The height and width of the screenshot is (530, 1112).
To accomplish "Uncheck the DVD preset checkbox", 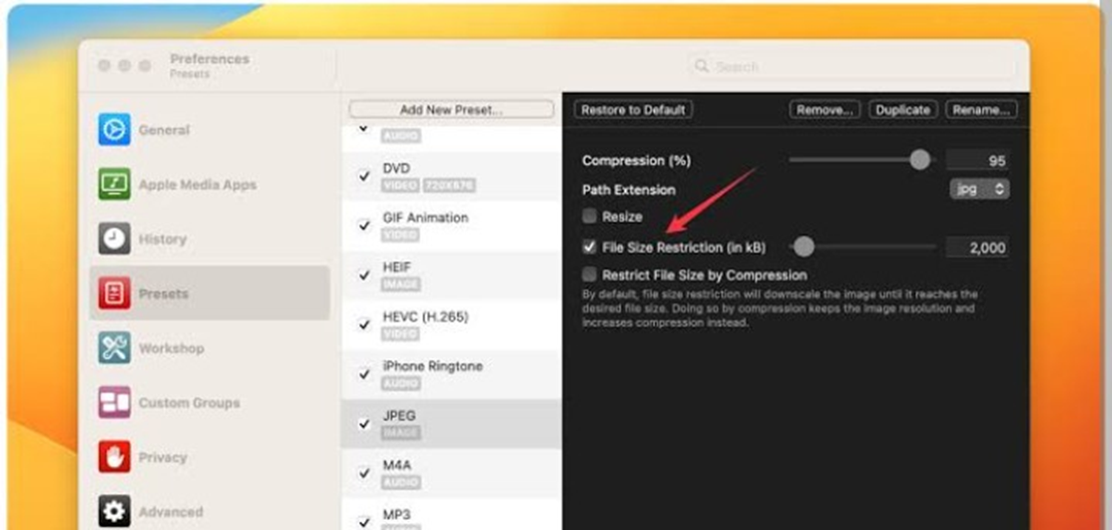I will click(x=364, y=176).
